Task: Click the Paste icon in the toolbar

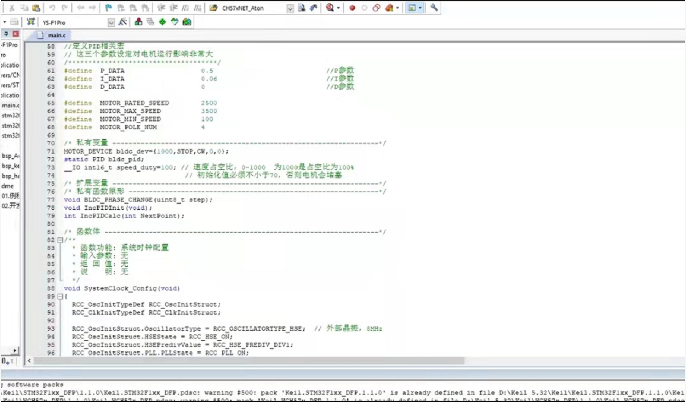Action: coord(36,8)
